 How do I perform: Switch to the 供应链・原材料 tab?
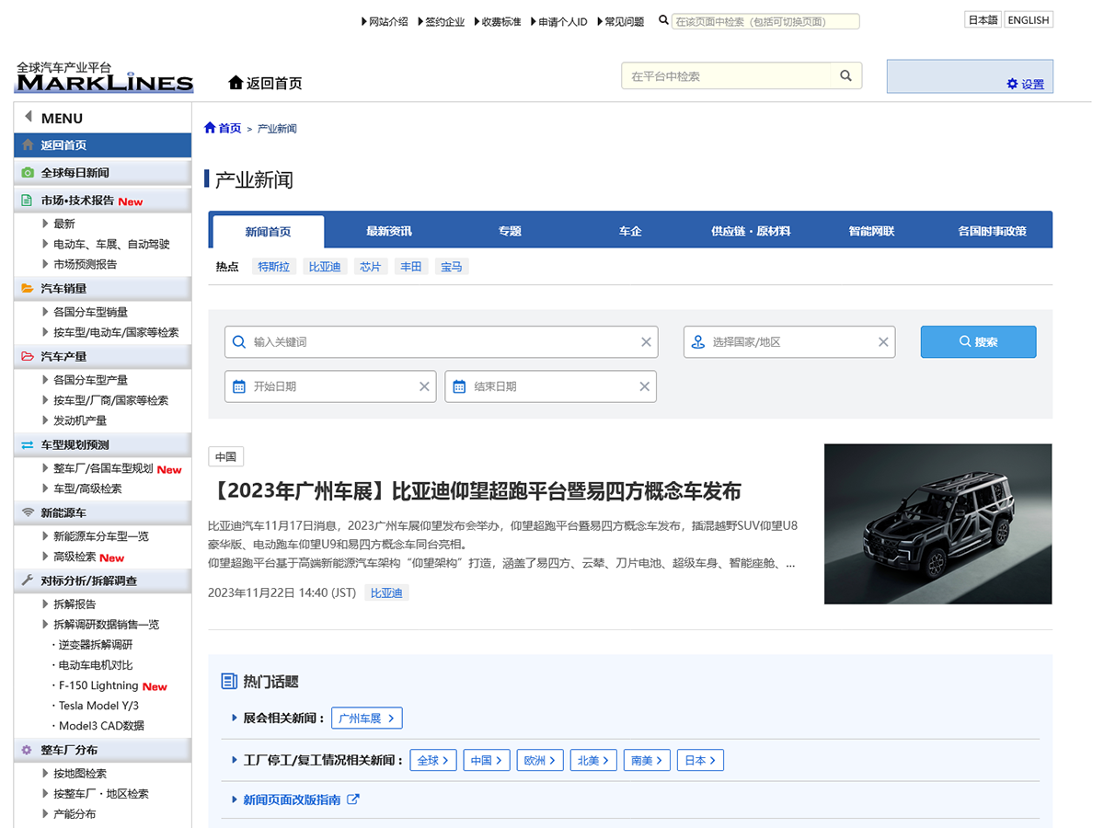pyautogui.click(x=751, y=231)
